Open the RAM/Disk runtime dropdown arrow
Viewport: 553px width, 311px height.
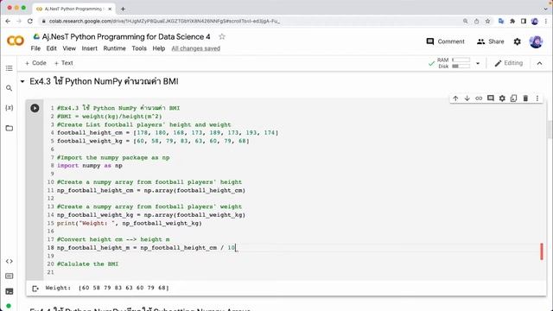click(478, 63)
